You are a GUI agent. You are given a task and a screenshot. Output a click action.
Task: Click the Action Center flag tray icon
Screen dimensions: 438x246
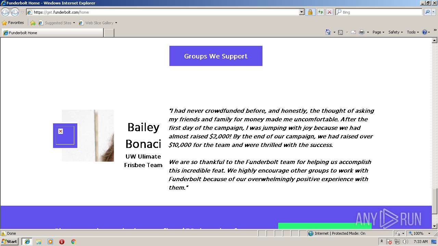click(x=389, y=242)
